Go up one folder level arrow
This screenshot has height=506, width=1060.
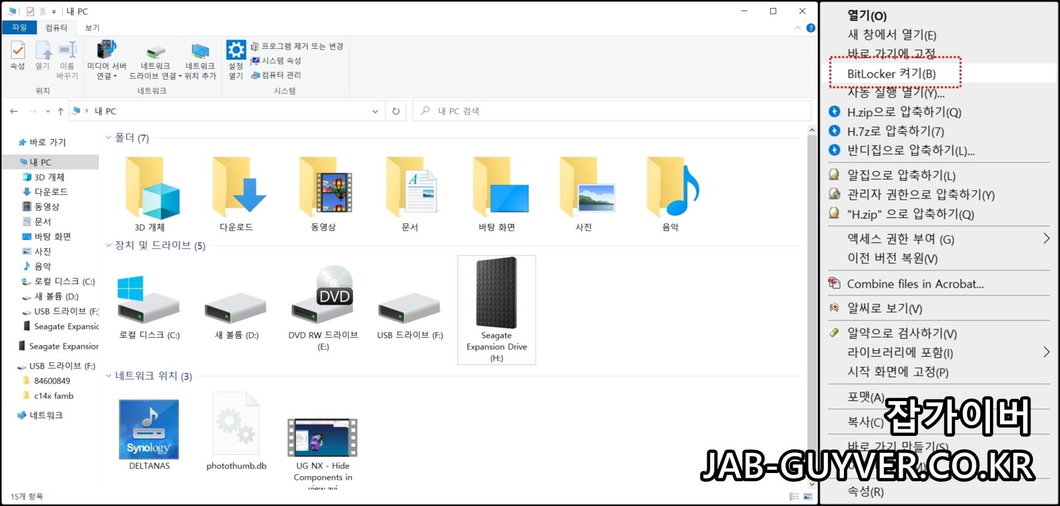point(60,111)
